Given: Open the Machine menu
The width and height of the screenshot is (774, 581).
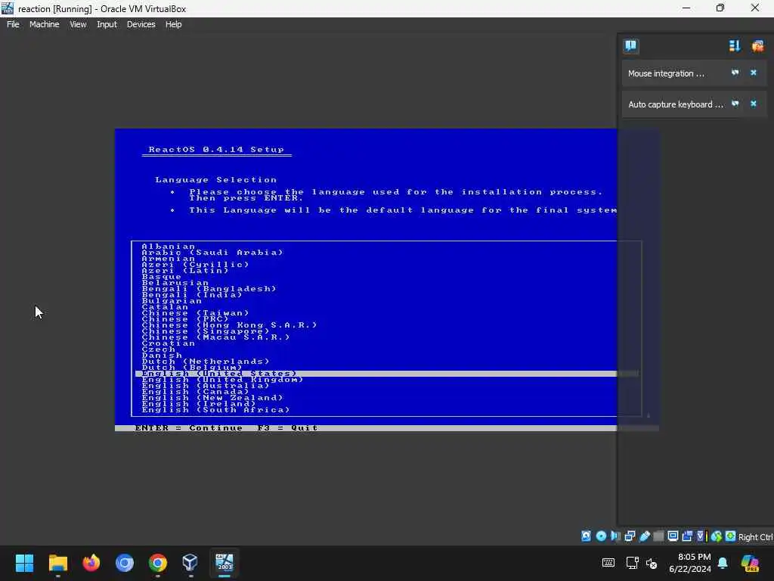Looking at the screenshot, I should pos(44,24).
